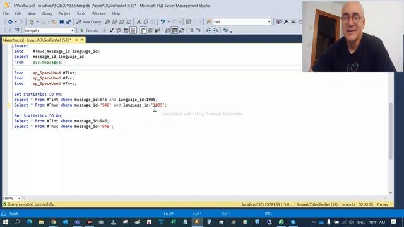Open the 100 % zoom dropdown
Screen dimensions: 404x227
tap(20, 199)
